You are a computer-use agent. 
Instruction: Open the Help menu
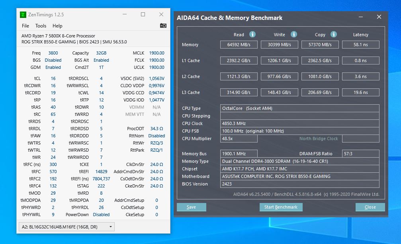pyautogui.click(x=57, y=25)
